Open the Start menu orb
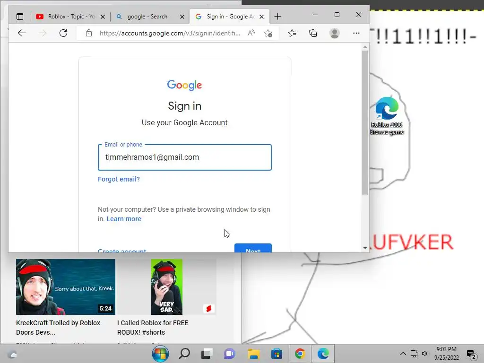The image size is (484, 363). click(160, 354)
